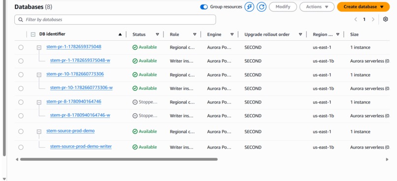Image resolution: width=397 pixels, height=181 pixels.
Task: Click 1 instance size of stem-pr-8-1780940164746
Action: 360,102
